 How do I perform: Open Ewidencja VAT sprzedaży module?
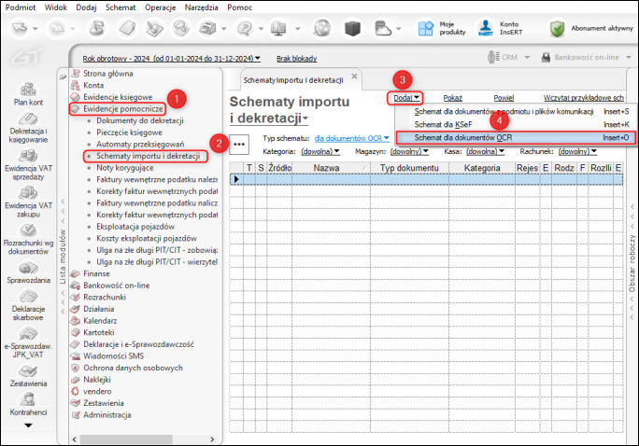[28, 155]
